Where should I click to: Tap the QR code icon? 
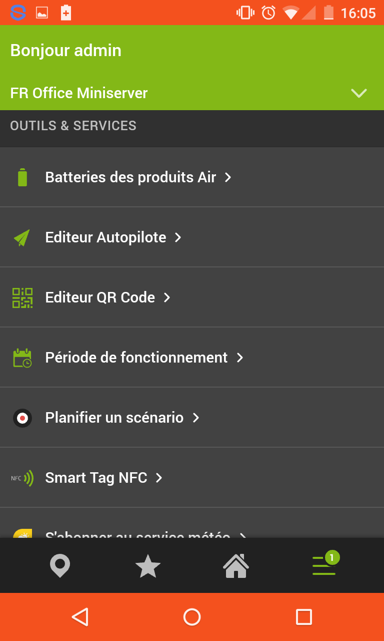point(22,297)
